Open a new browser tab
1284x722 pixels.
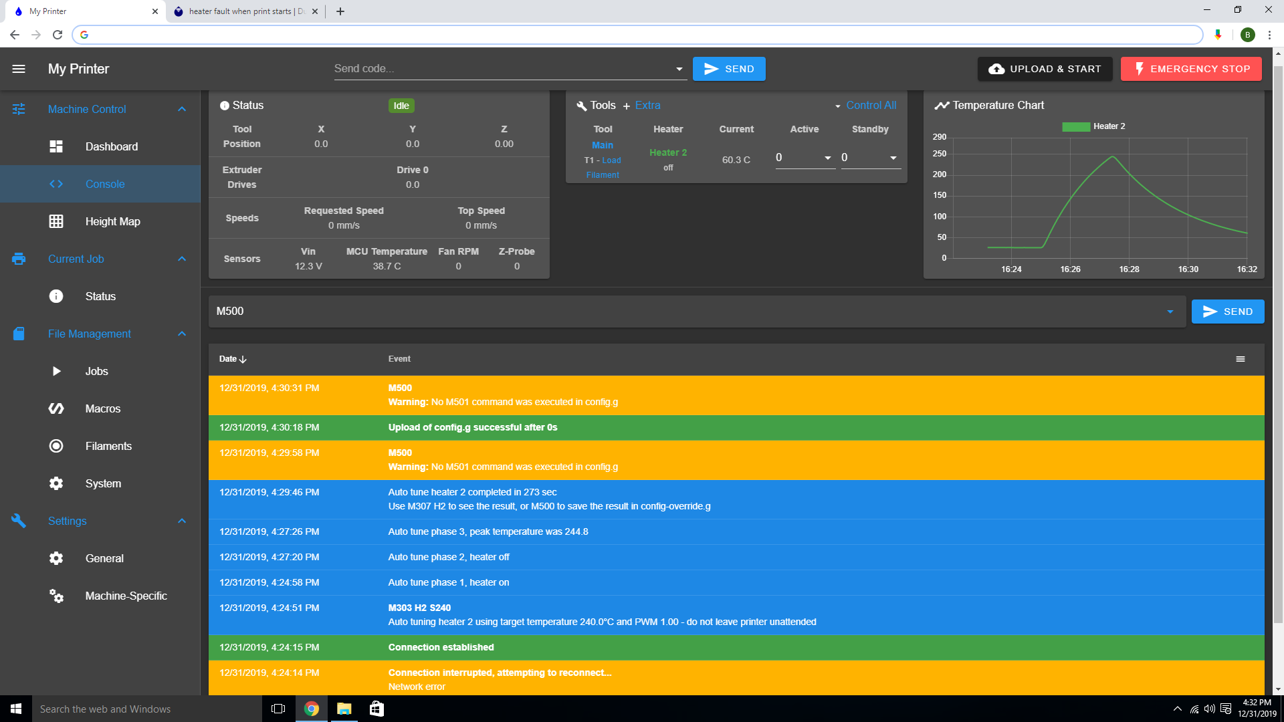340,11
